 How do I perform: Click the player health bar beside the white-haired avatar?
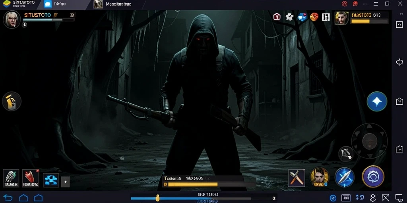(48, 20)
